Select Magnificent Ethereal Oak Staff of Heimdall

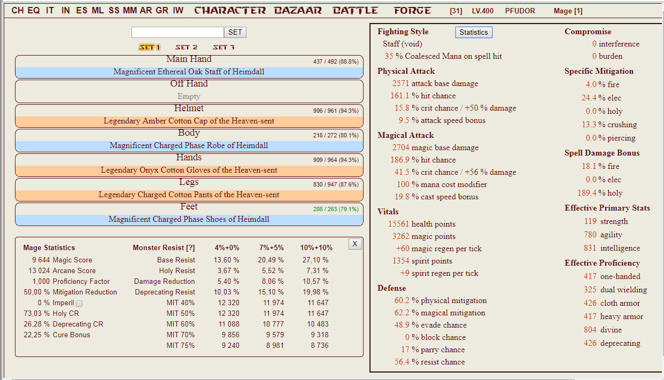tap(189, 72)
